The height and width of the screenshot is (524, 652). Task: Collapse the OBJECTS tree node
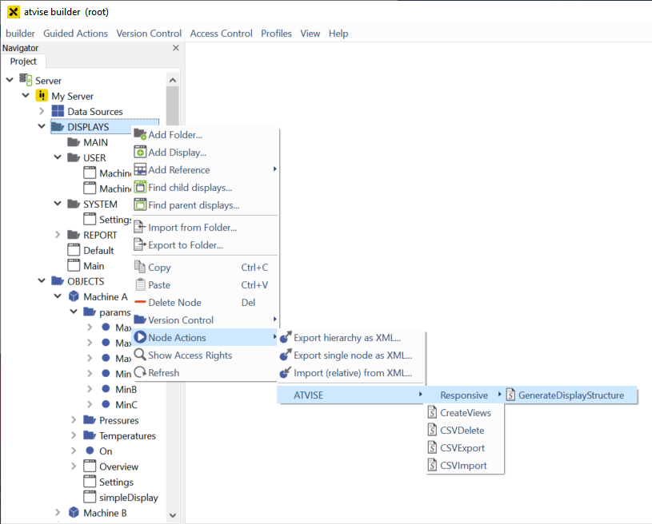42,281
